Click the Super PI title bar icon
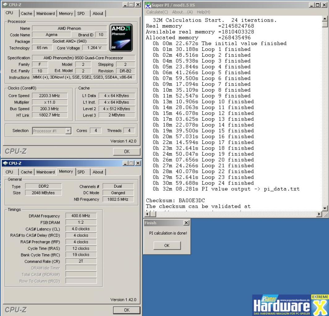The height and width of the screenshot is (316, 329). [x=148, y=5]
